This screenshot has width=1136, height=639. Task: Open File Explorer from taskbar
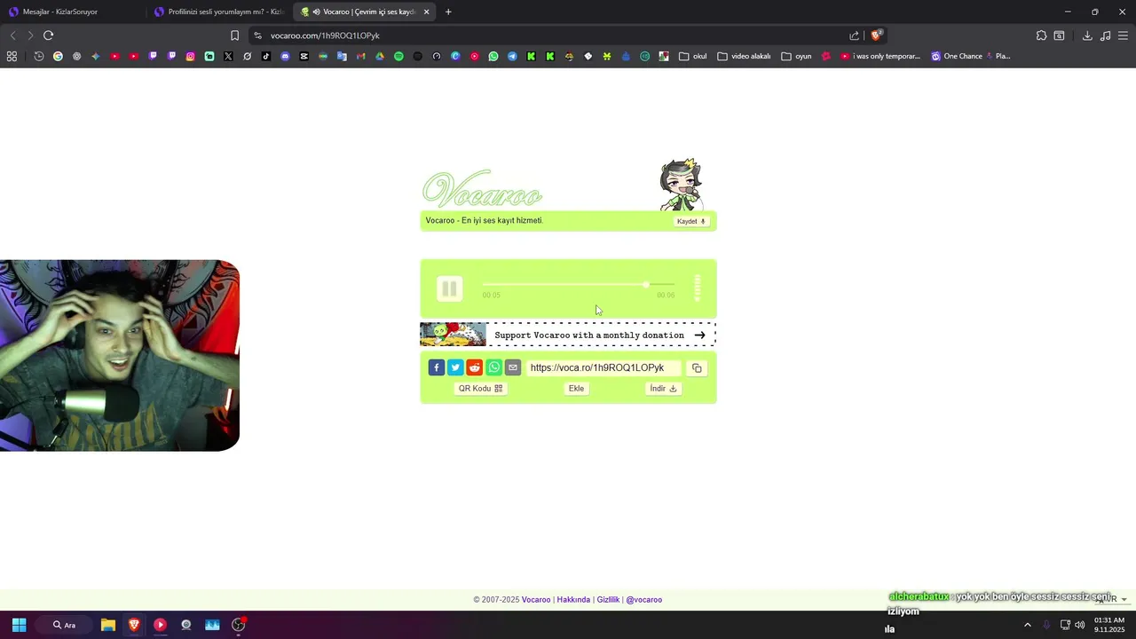point(107,625)
